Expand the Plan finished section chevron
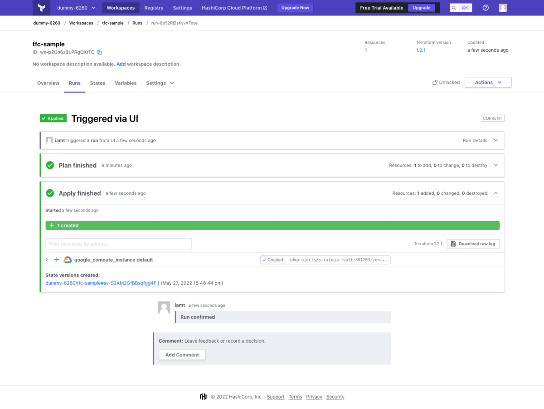The width and height of the screenshot is (544, 409). 495,165
